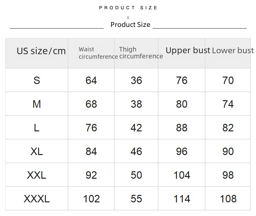Click the 'Lower bust' column header
This screenshot has height=216, width=256.
(233, 50)
